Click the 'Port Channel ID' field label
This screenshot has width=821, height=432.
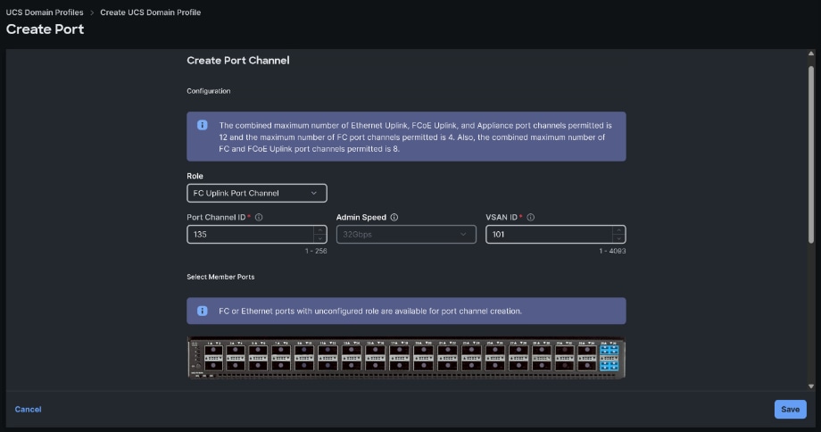tap(216, 217)
